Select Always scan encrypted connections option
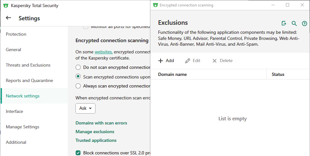Viewport: 310px width, 156px height. tap(78, 86)
